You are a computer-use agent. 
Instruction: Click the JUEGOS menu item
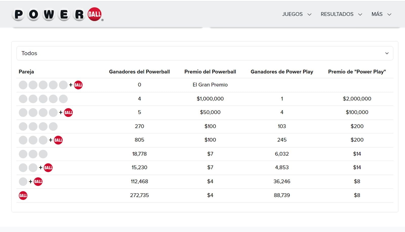coord(292,14)
